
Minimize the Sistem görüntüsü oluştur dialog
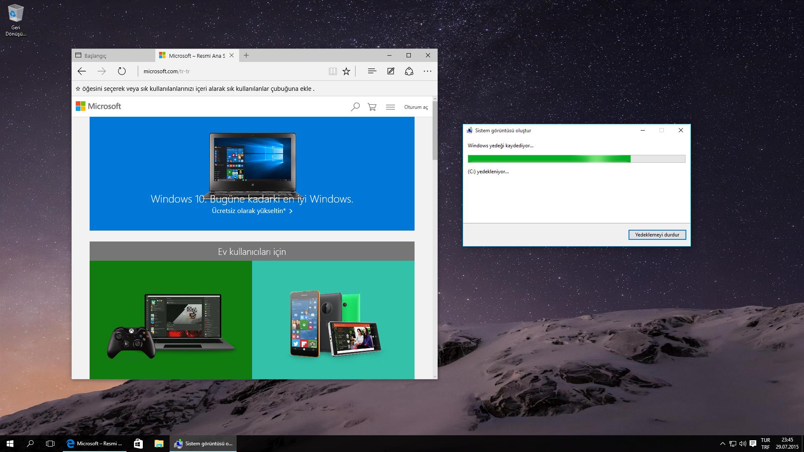643,130
